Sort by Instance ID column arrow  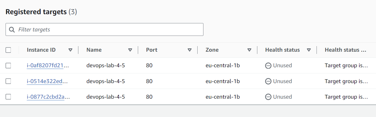70,50
